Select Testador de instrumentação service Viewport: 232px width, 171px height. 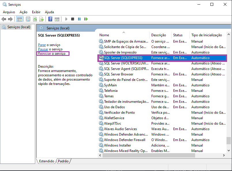[162, 102]
